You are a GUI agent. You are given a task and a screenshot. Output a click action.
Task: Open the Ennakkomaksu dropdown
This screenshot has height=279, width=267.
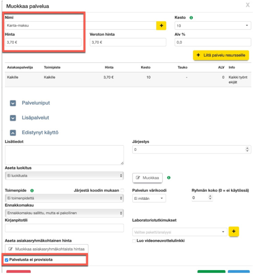coord(64,213)
